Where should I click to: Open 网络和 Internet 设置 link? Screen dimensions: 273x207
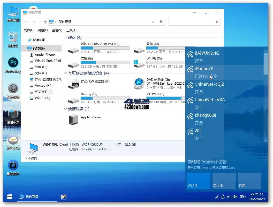[207, 162]
